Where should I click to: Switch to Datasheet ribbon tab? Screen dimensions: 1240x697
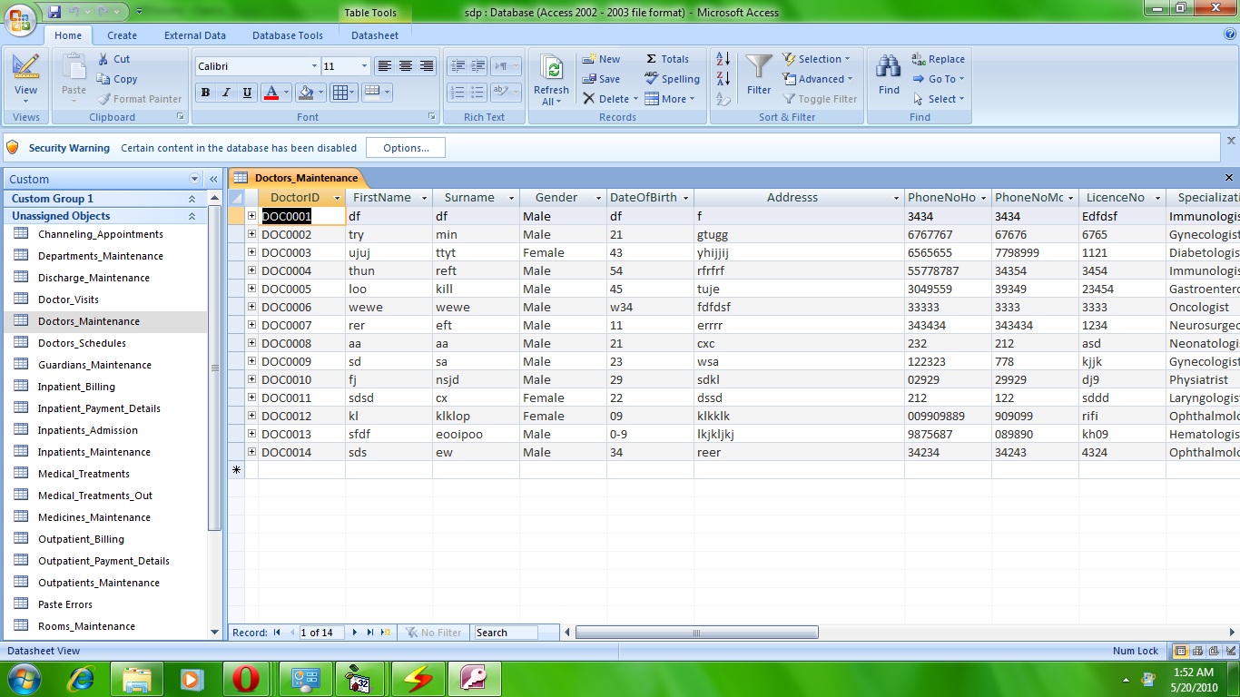(x=375, y=35)
